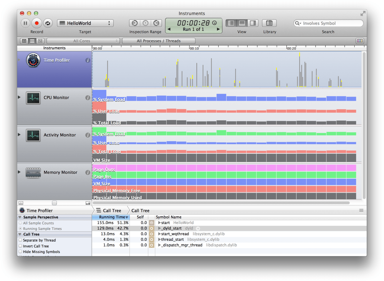
Task: Open the HelloWorld target dropdown
Action: pyautogui.click(x=85, y=23)
